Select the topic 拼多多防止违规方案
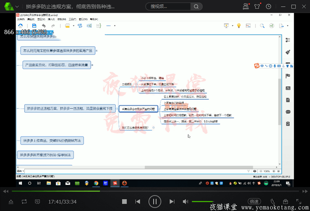The image size is (310, 211). coord(70,109)
